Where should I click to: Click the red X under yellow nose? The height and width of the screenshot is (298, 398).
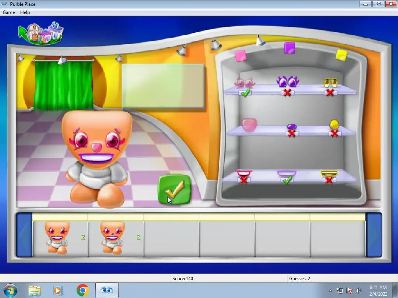334,133
